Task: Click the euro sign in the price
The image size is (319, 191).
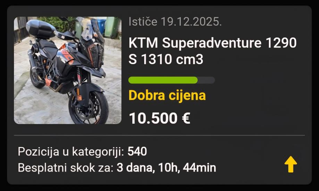Action: (186, 118)
